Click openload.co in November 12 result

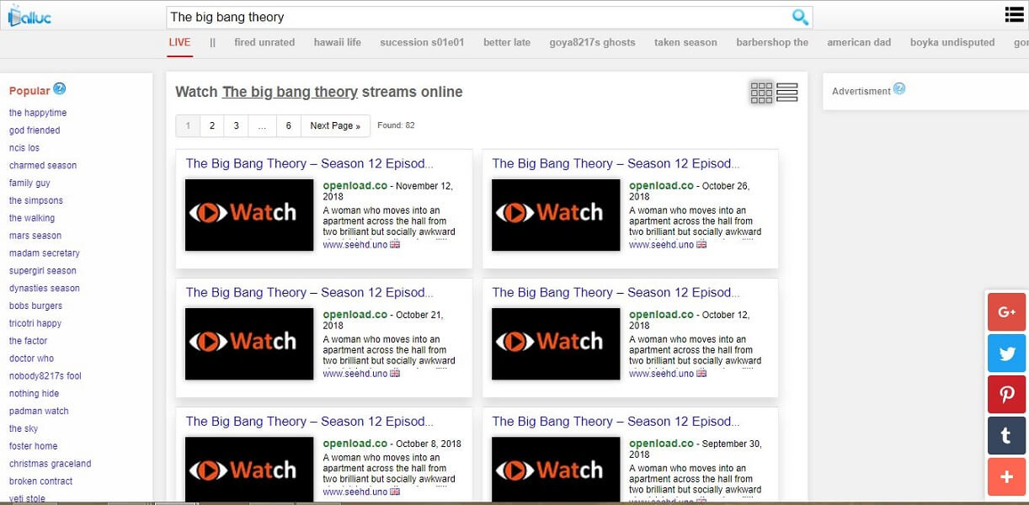355,185
